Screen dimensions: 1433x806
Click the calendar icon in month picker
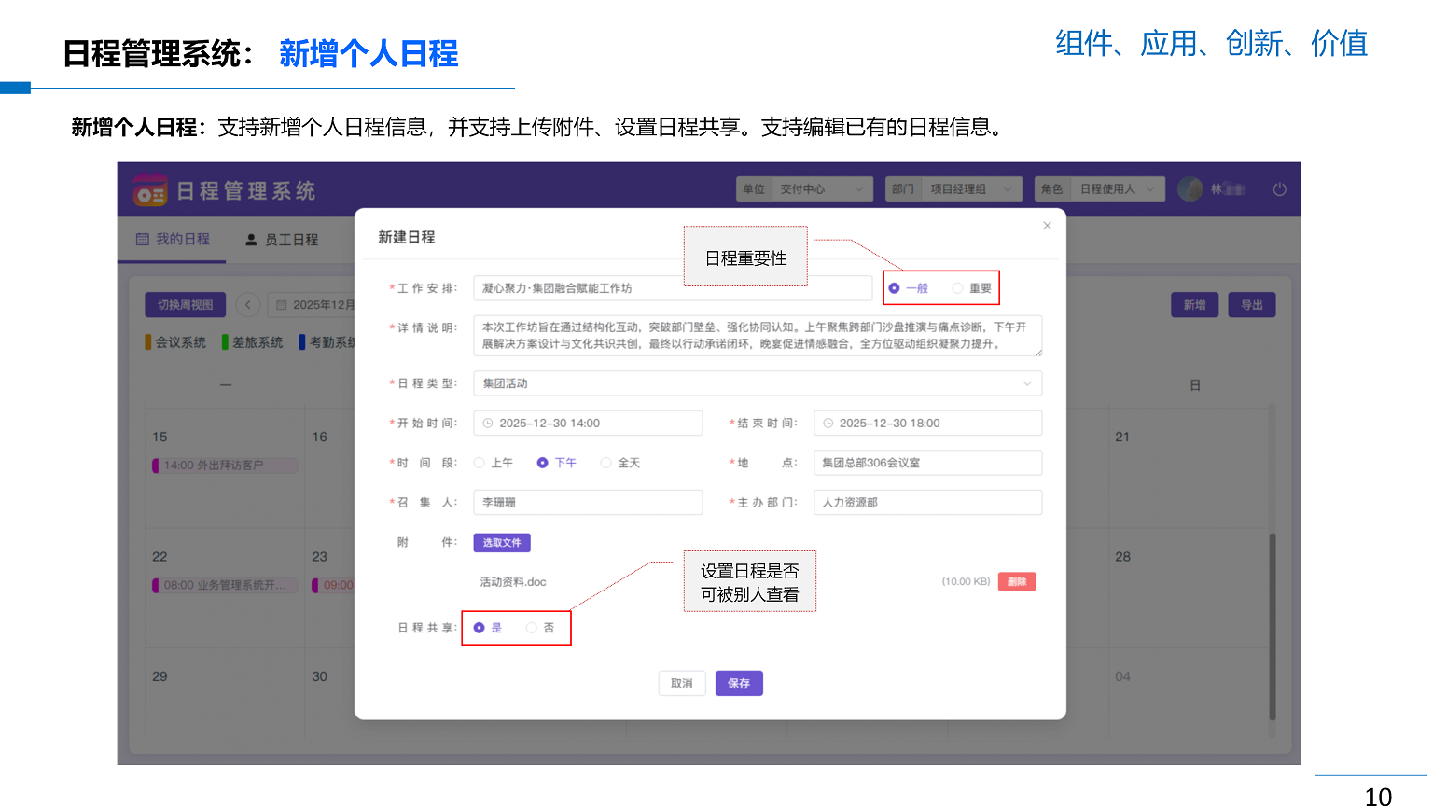click(x=281, y=305)
